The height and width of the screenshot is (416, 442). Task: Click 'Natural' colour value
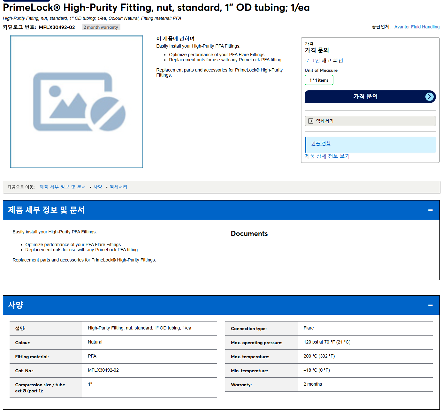point(95,342)
